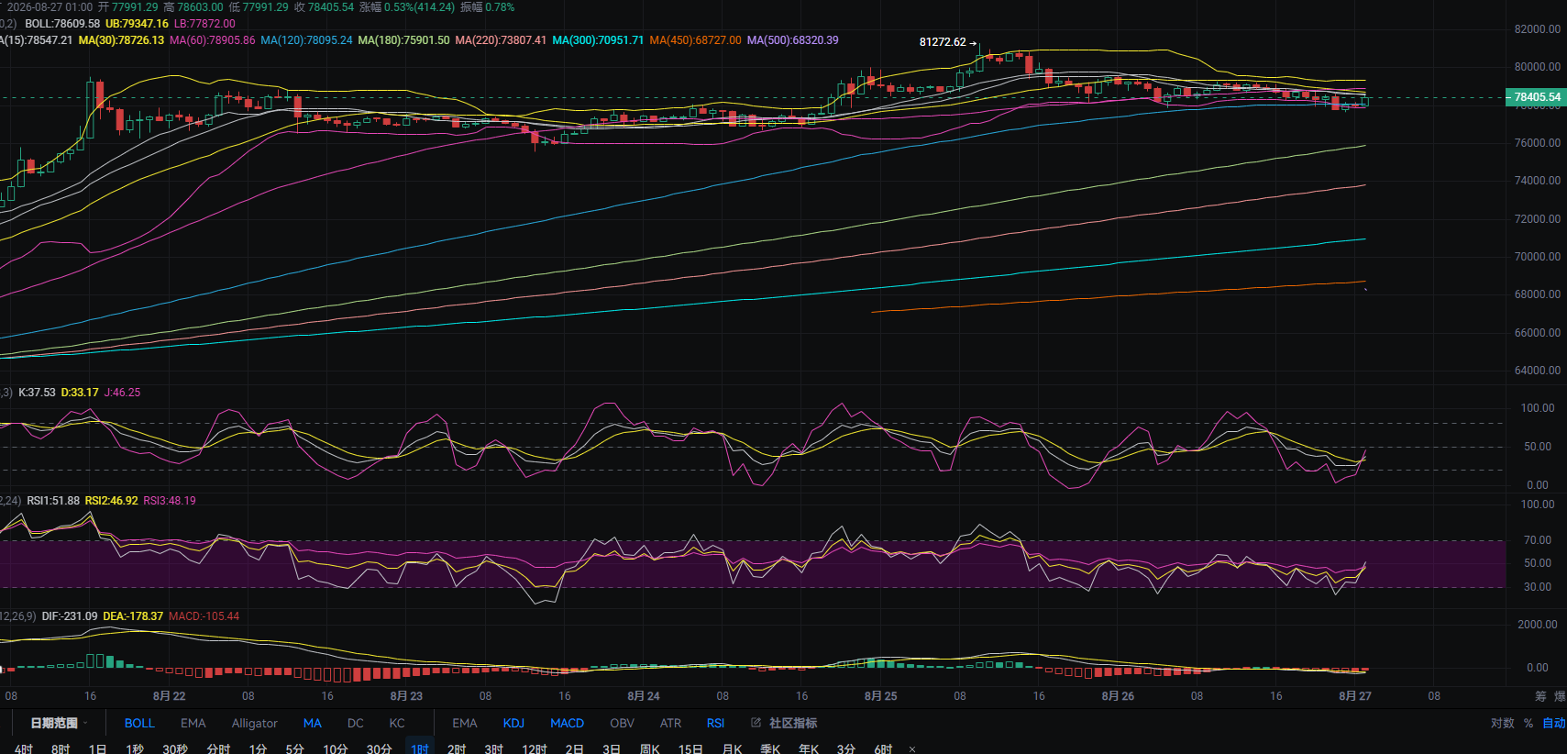Choose the 30秒 timeframe

coord(175,748)
